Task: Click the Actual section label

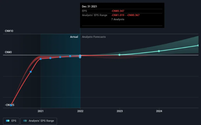Action: pos(74,37)
